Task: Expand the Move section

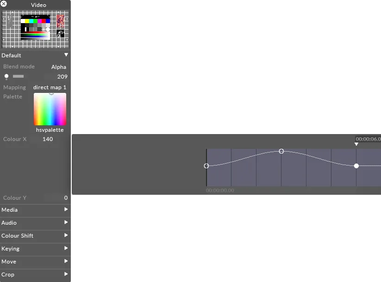Action: [66, 262]
